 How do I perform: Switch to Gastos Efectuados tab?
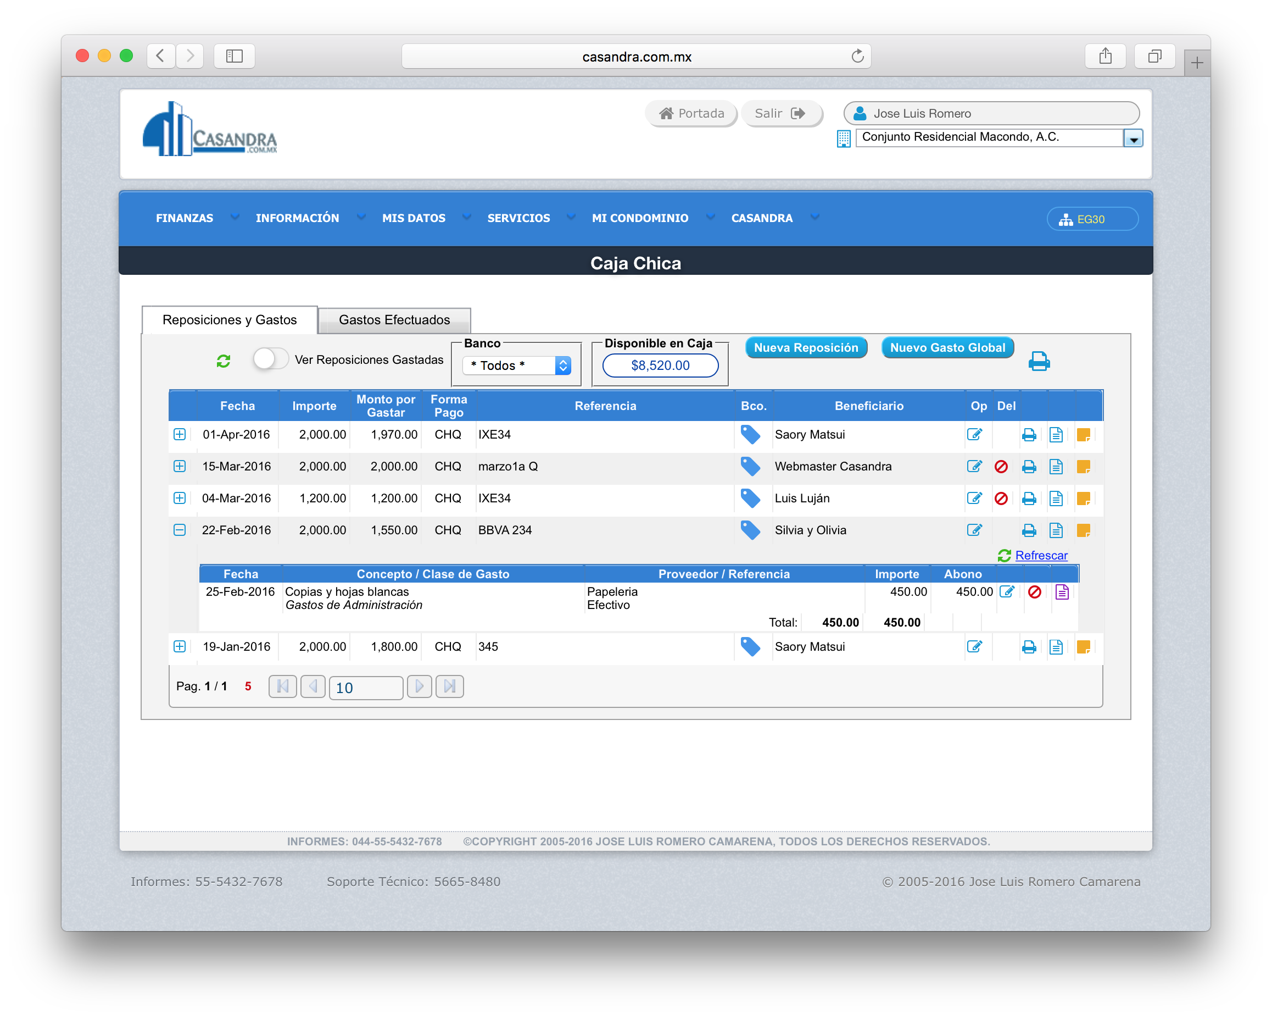pos(394,320)
